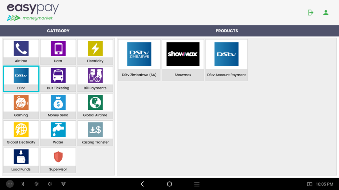
Task: Open Bus Ticketing category
Action: (x=58, y=79)
